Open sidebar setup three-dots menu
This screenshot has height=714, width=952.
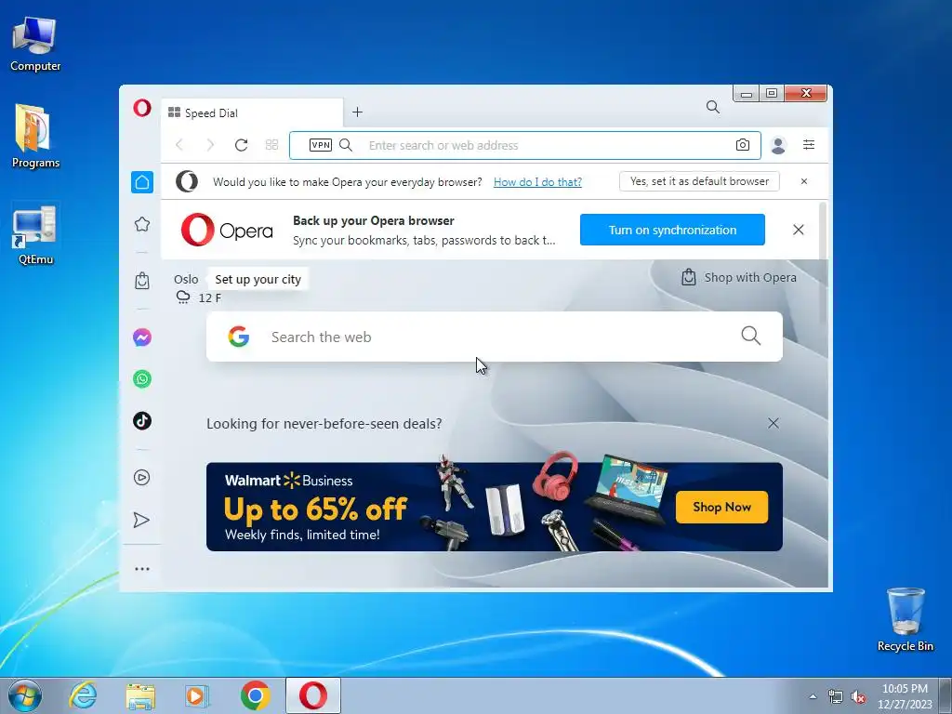pos(142,569)
